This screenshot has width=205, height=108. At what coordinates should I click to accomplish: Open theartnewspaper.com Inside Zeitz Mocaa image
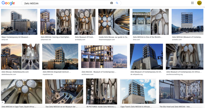tap(114, 22)
